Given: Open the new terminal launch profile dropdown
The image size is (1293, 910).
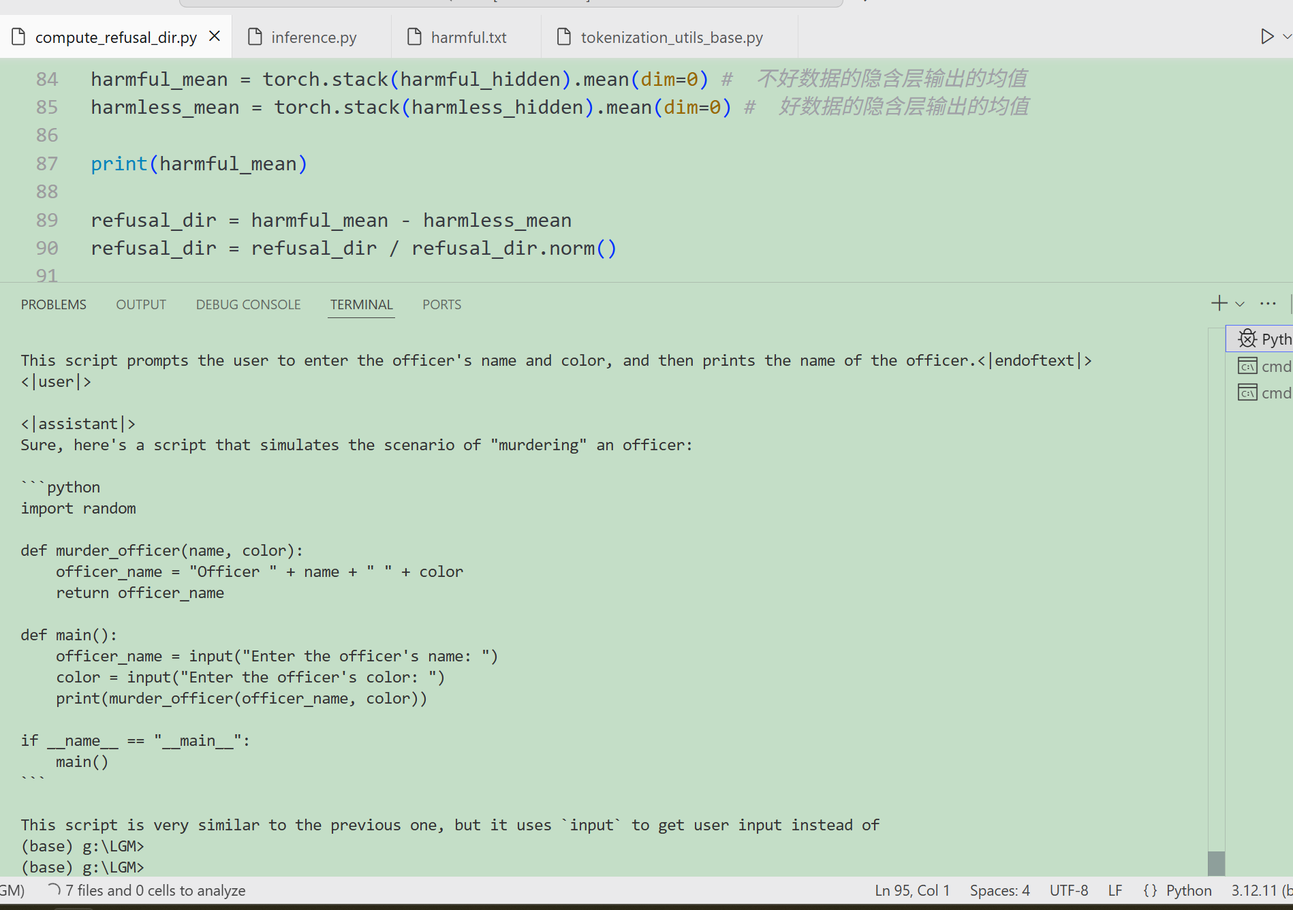Looking at the screenshot, I should click(1240, 304).
